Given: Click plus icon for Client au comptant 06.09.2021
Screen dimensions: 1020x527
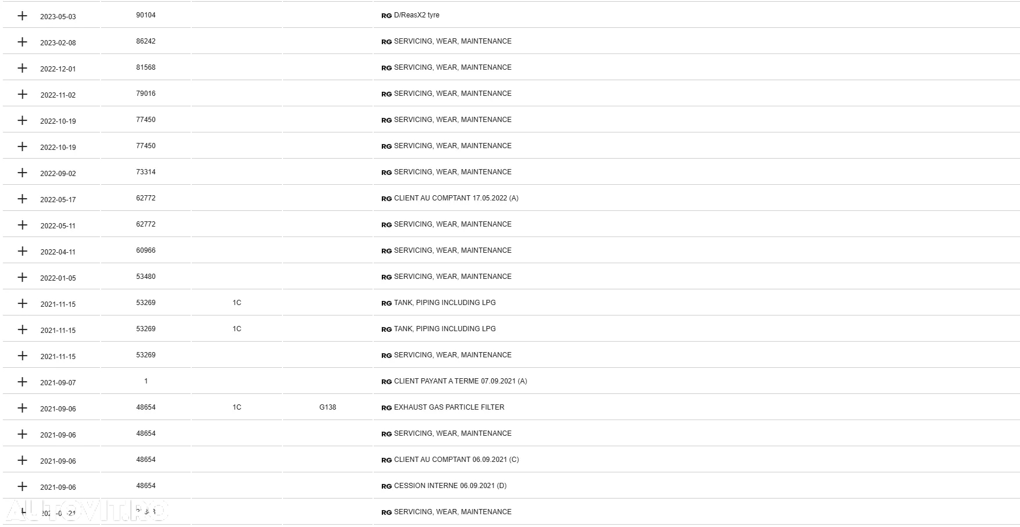Looking at the screenshot, I should [22, 460].
